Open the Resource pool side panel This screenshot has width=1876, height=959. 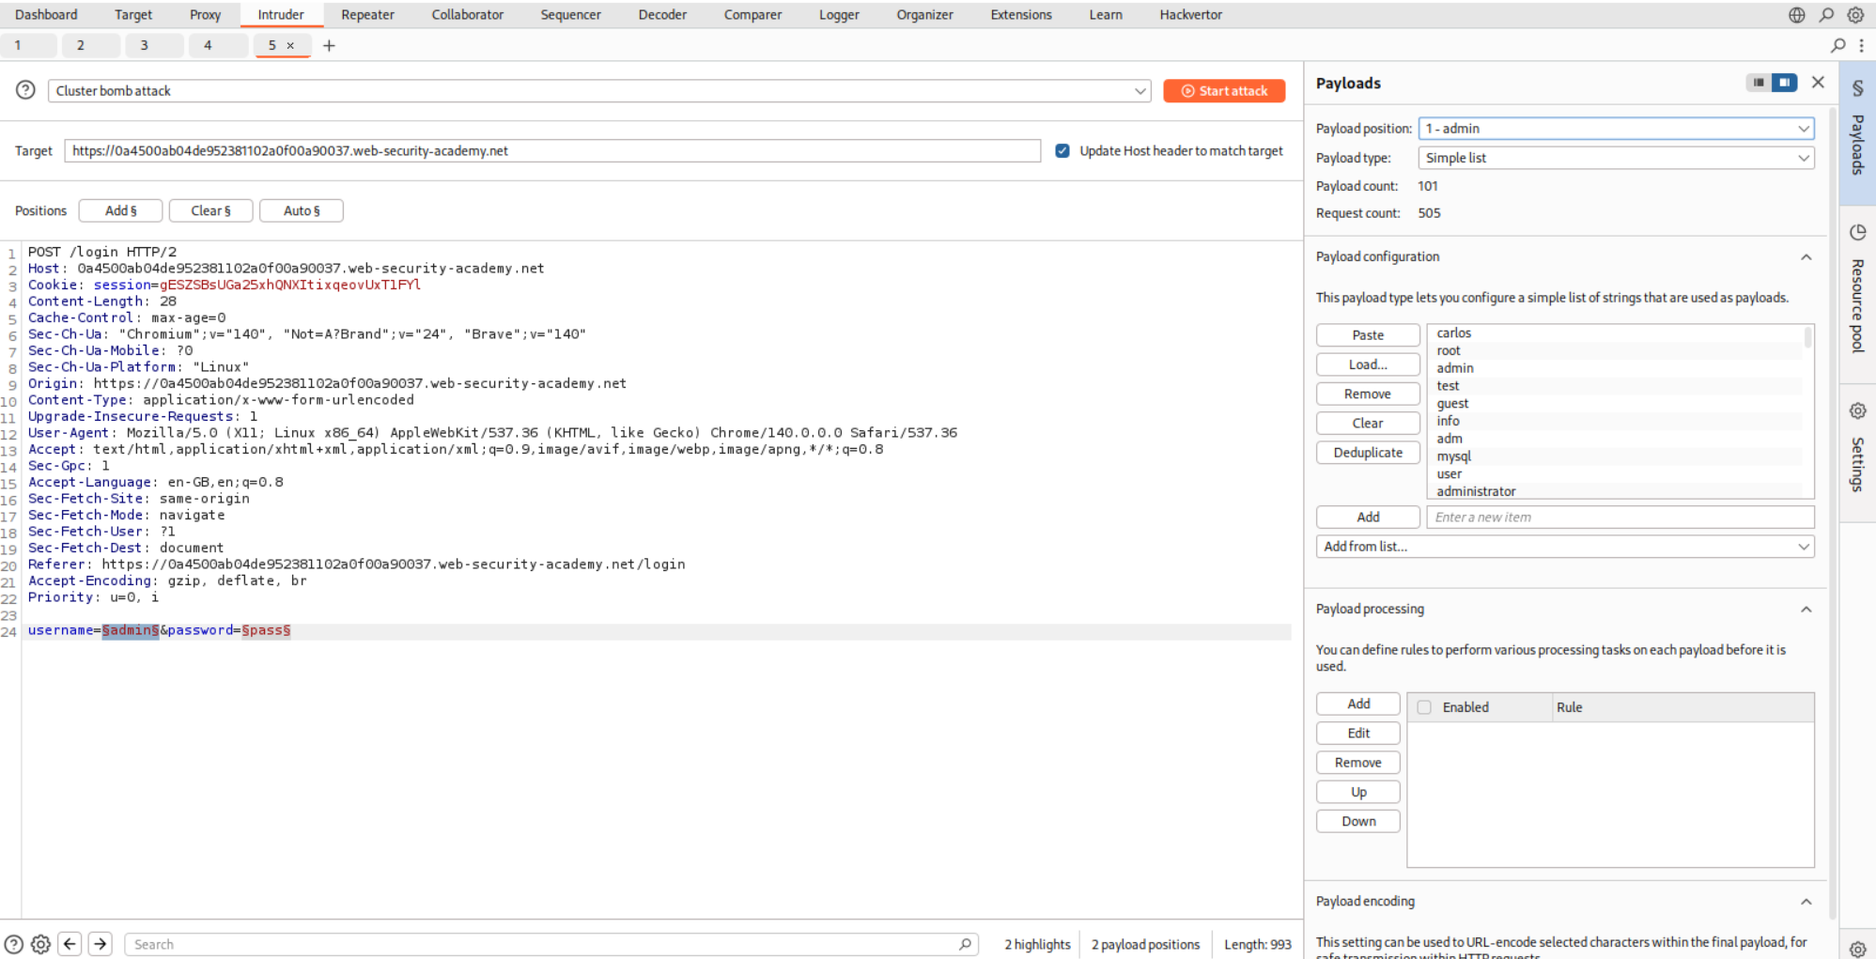coord(1857,291)
